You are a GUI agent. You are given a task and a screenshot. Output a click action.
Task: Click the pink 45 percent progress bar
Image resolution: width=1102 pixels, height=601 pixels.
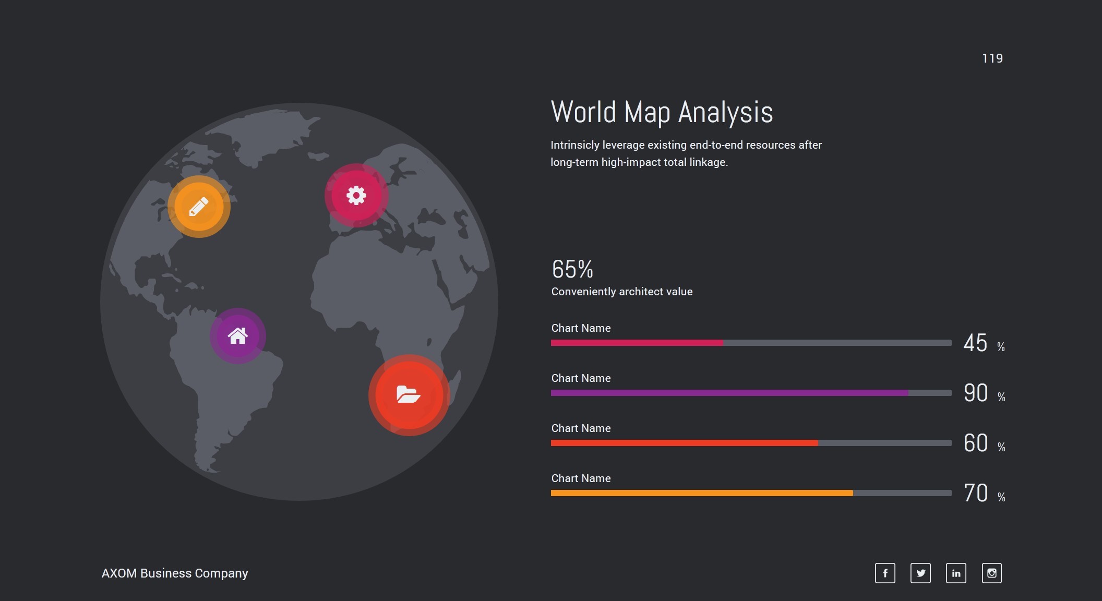pos(637,343)
